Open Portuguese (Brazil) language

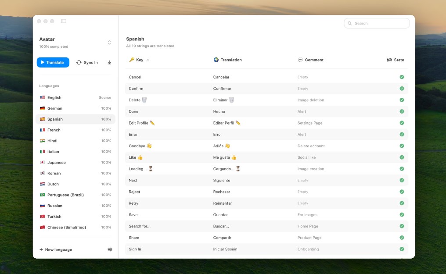[65, 195]
